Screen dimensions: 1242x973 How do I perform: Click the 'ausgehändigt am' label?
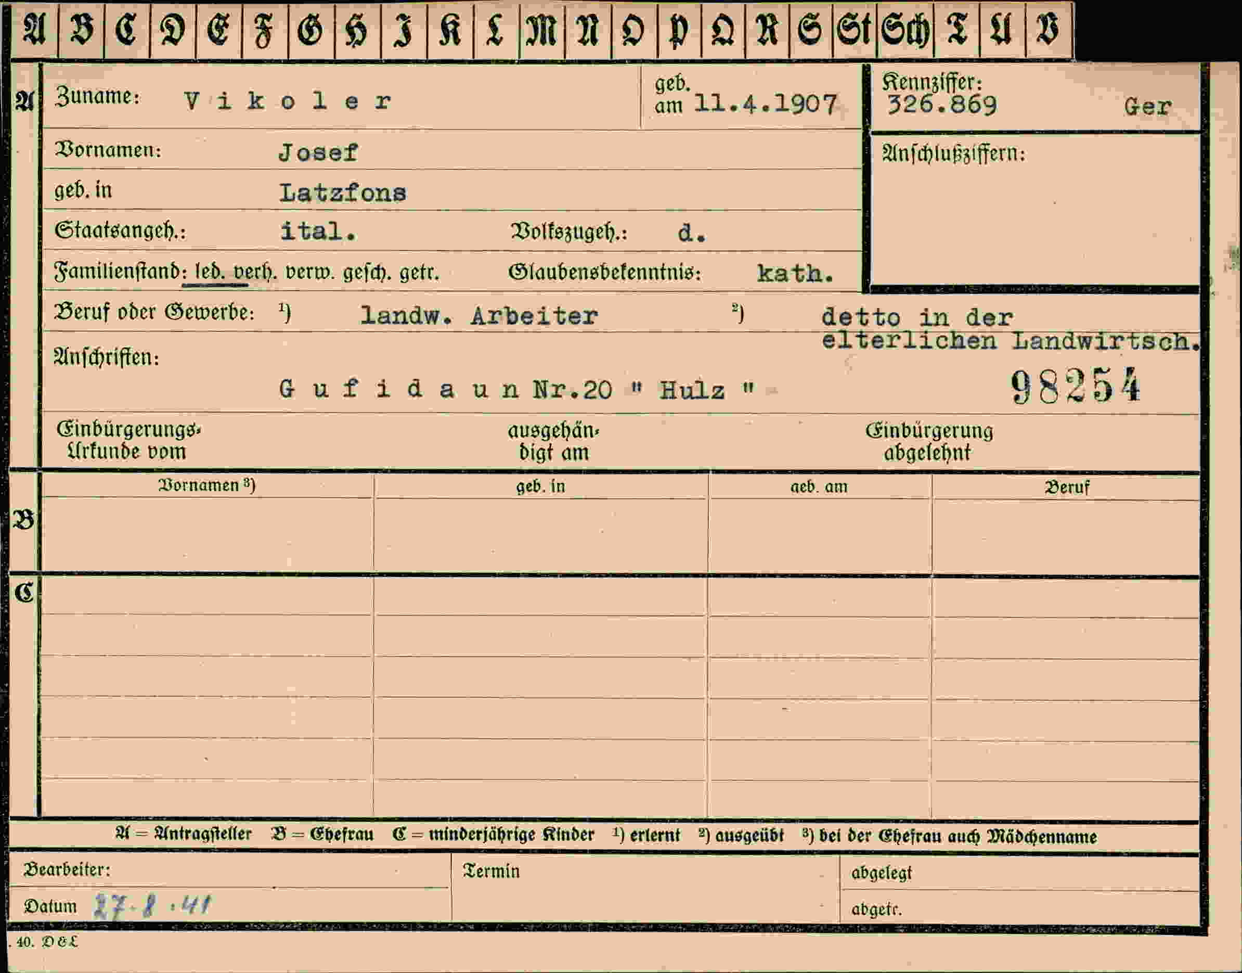[553, 442]
